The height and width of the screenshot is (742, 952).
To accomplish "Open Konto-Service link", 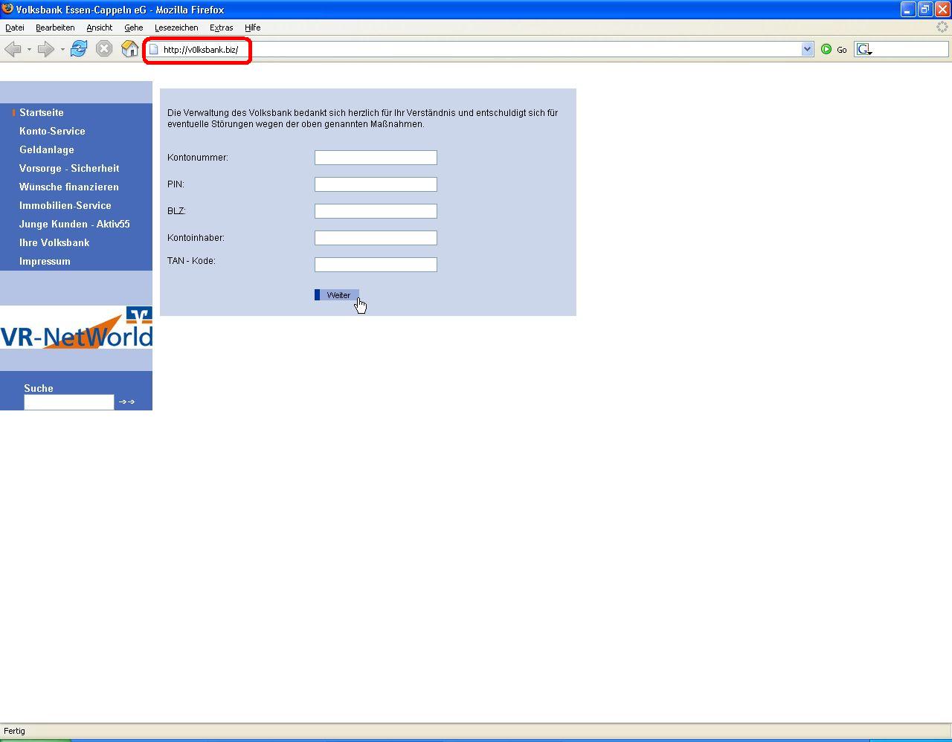I will coord(52,131).
